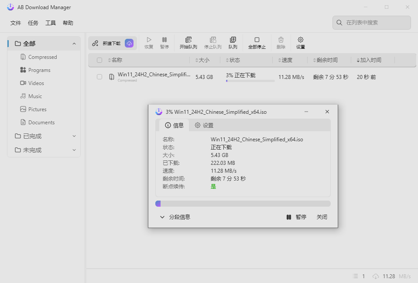Click the search magnifier icon
This screenshot has width=418, height=283.
click(339, 23)
